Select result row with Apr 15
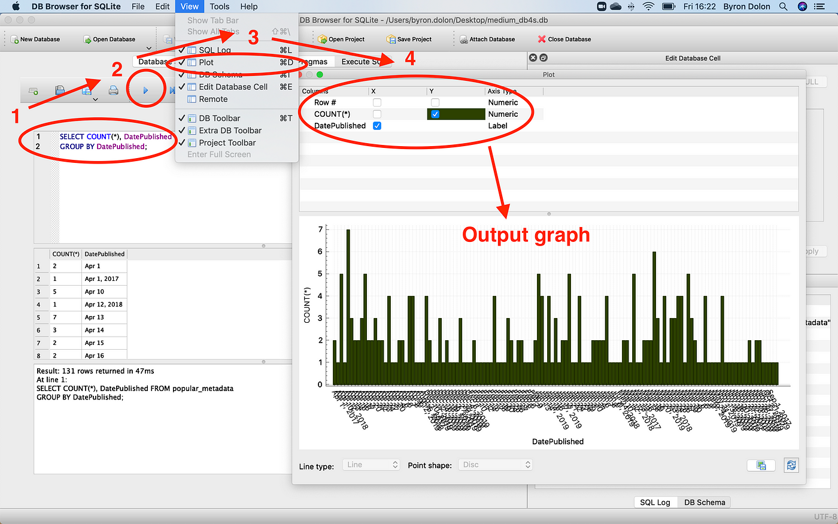The width and height of the screenshot is (838, 524). (38, 343)
